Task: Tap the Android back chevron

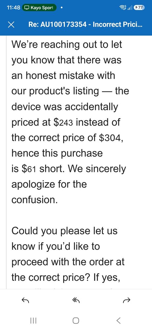Action: click(118, 320)
